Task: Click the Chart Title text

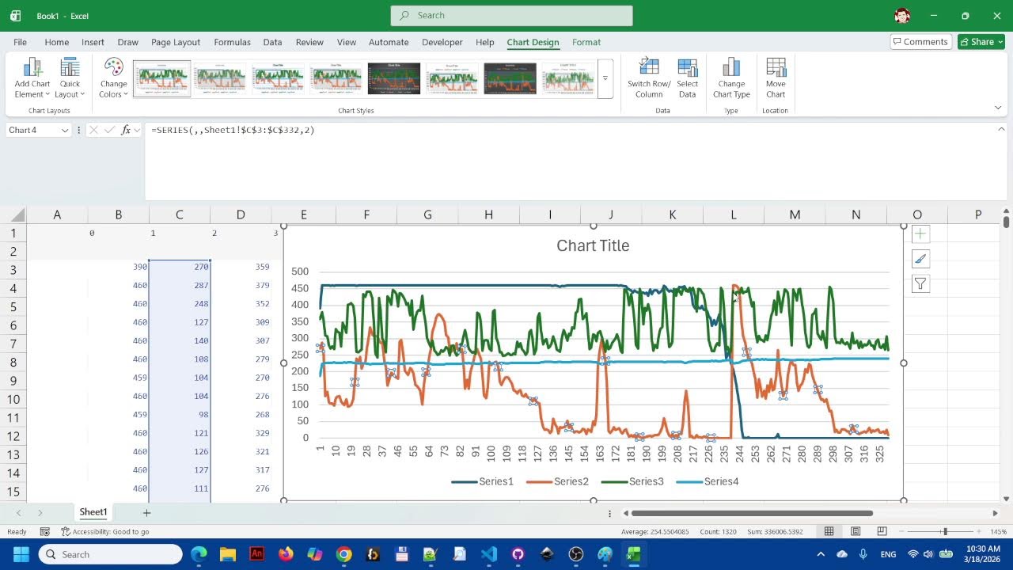Action: coord(593,245)
